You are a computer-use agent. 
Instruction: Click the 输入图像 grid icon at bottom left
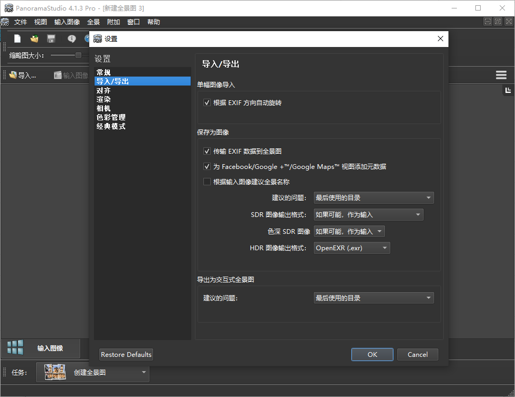click(14, 347)
